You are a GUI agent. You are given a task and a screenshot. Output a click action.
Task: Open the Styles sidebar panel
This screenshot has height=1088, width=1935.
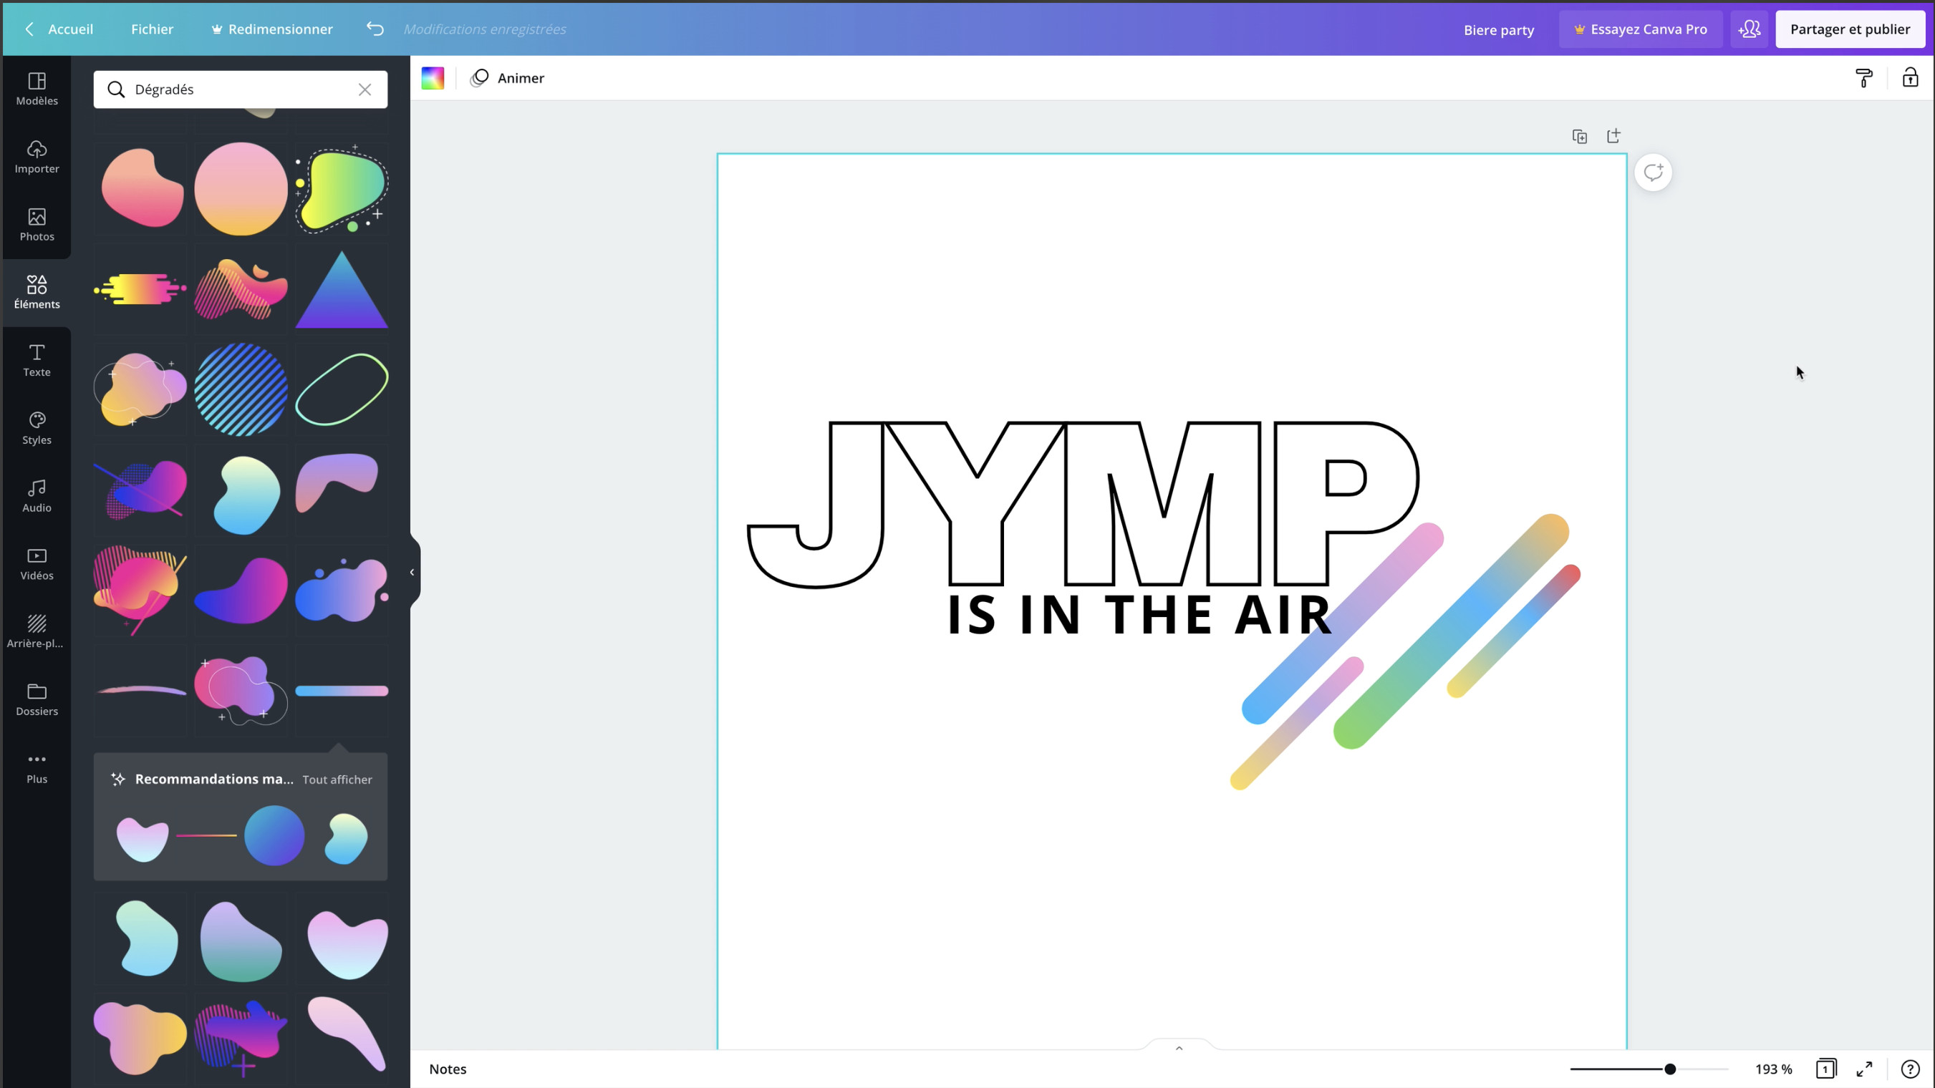click(37, 428)
